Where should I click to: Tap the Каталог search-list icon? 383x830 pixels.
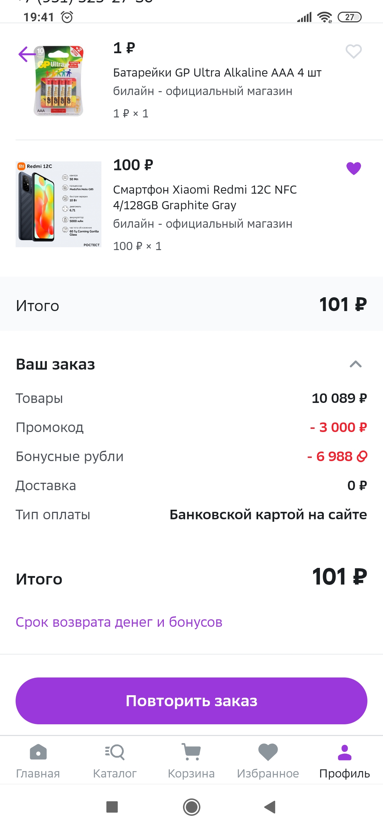tap(115, 752)
